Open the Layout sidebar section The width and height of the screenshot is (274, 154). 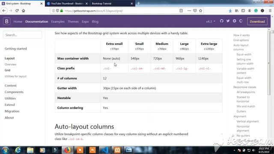(x=9, y=58)
